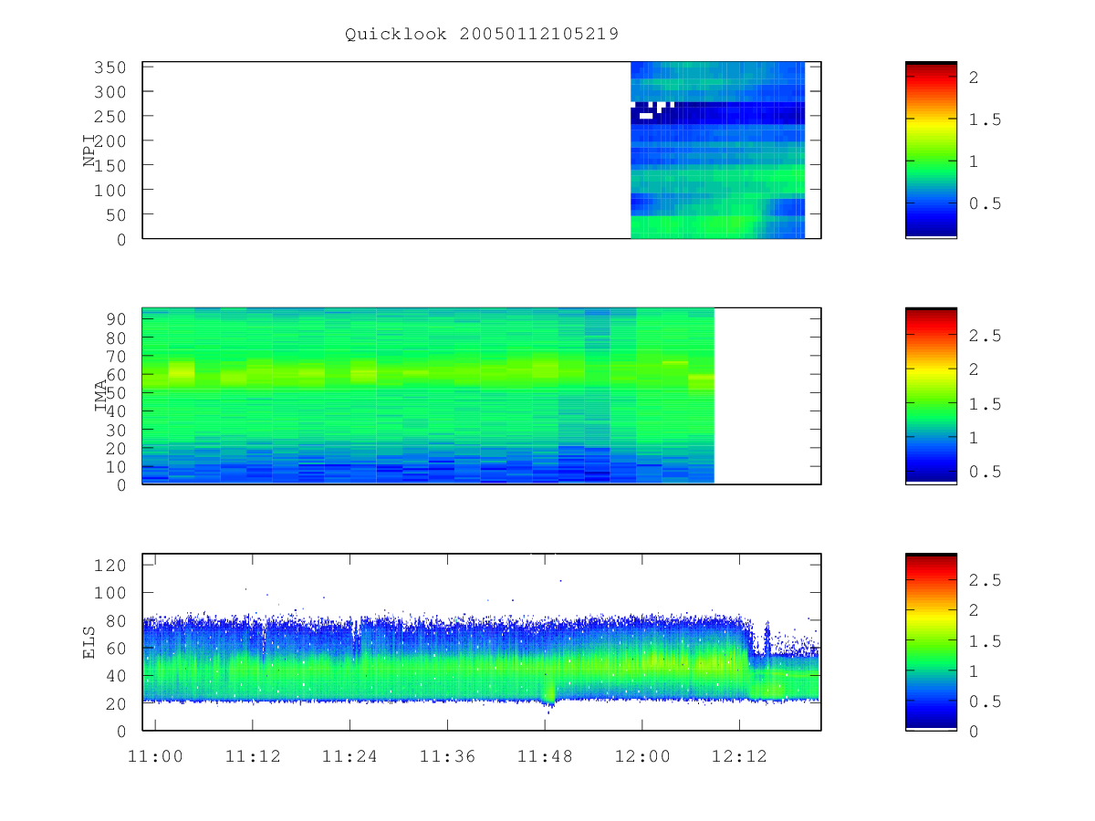Click the 11:36 time tick label
Screen dimensions: 1095x821
pyautogui.click(x=447, y=756)
